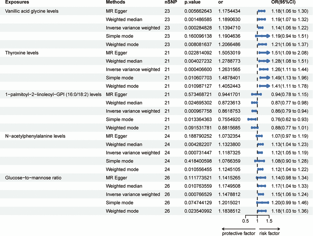Click the p.value column header
Viewport: 313px width, 236px height.
192,2
